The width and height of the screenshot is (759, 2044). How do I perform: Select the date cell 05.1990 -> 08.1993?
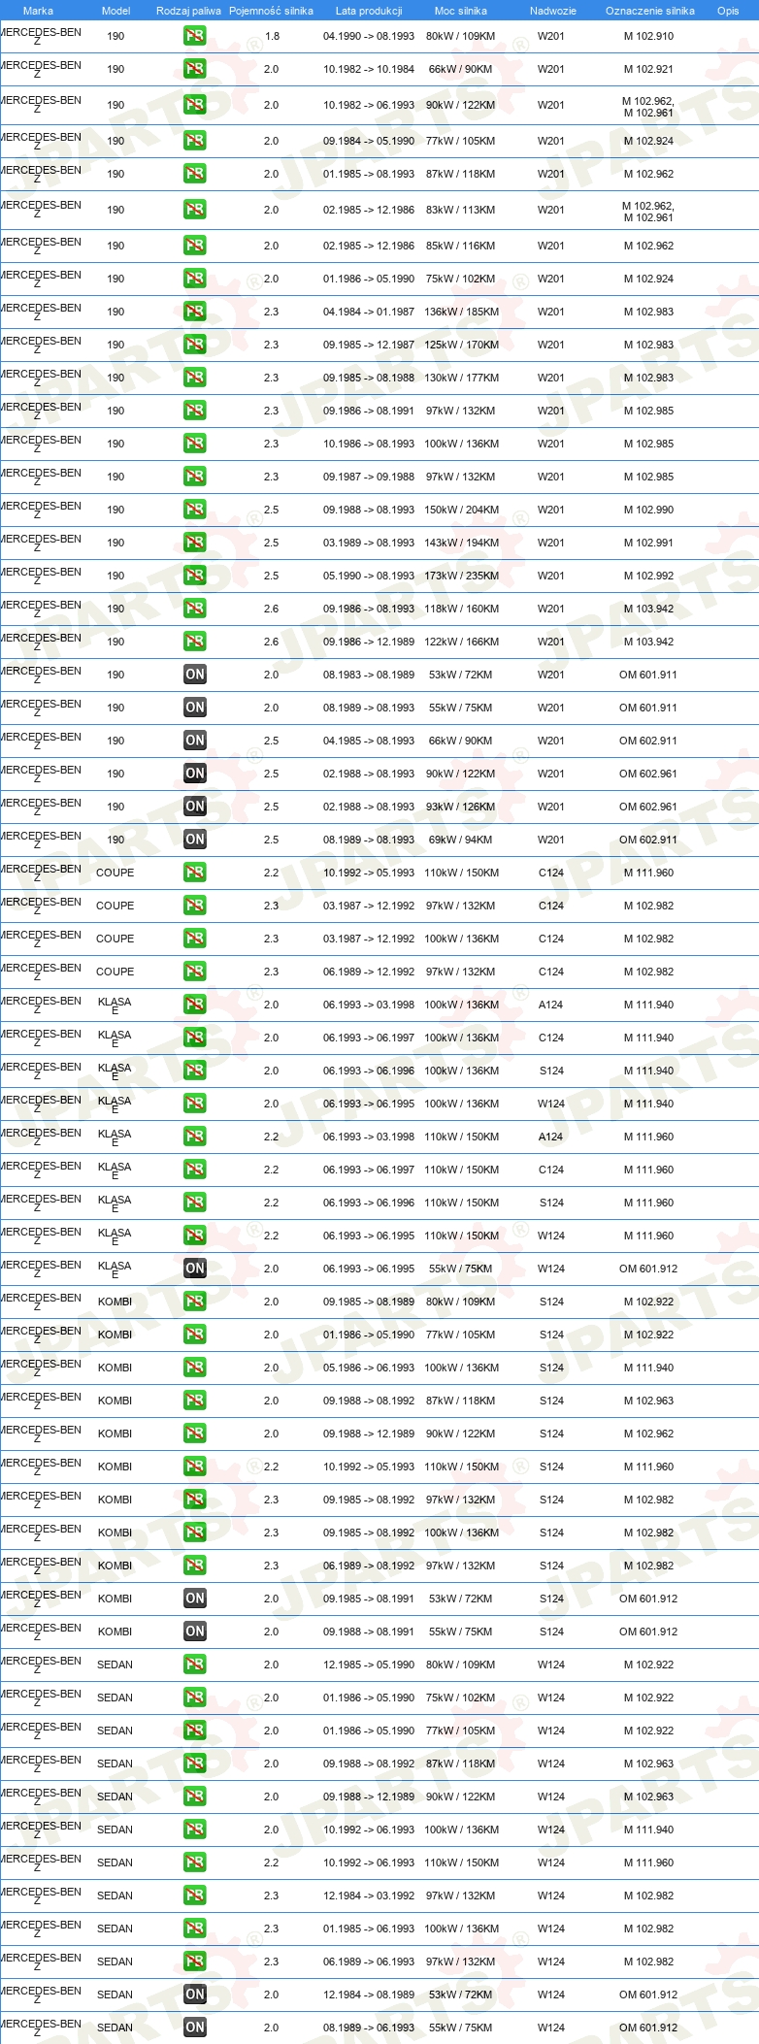(x=369, y=576)
